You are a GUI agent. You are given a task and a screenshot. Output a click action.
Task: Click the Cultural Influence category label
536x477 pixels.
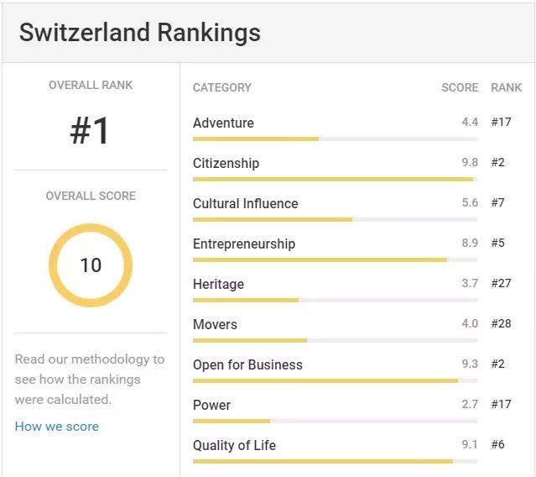(245, 203)
